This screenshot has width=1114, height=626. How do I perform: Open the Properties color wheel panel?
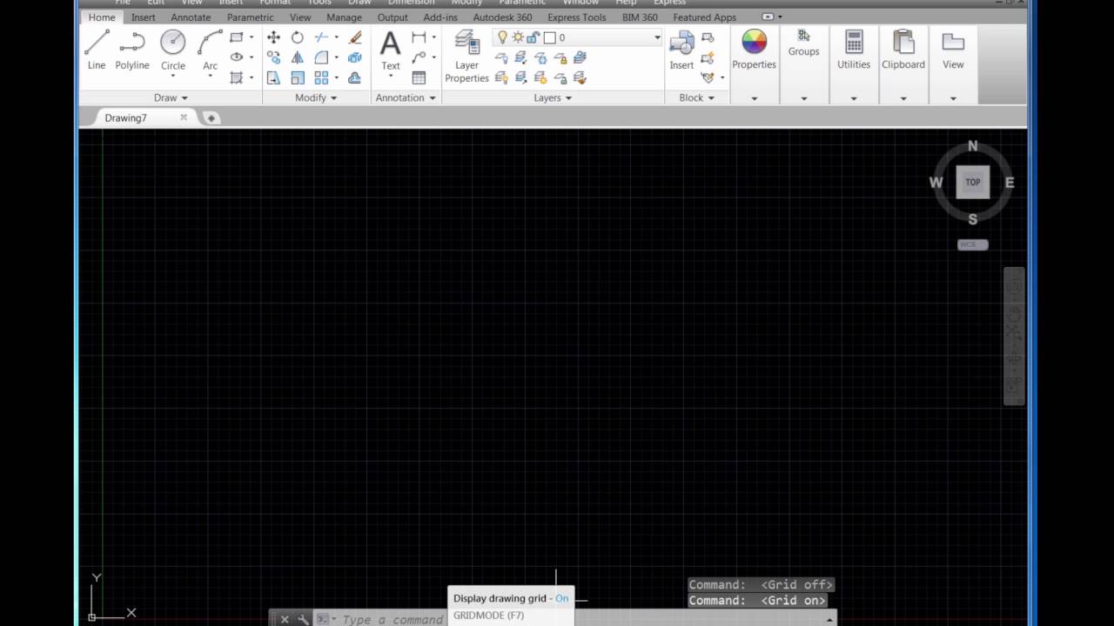[x=754, y=50]
